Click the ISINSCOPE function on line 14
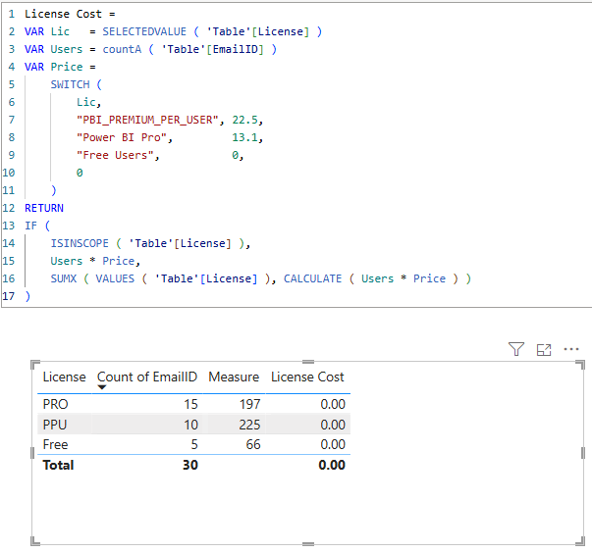The height and width of the screenshot is (553, 592). pyautogui.click(x=80, y=243)
